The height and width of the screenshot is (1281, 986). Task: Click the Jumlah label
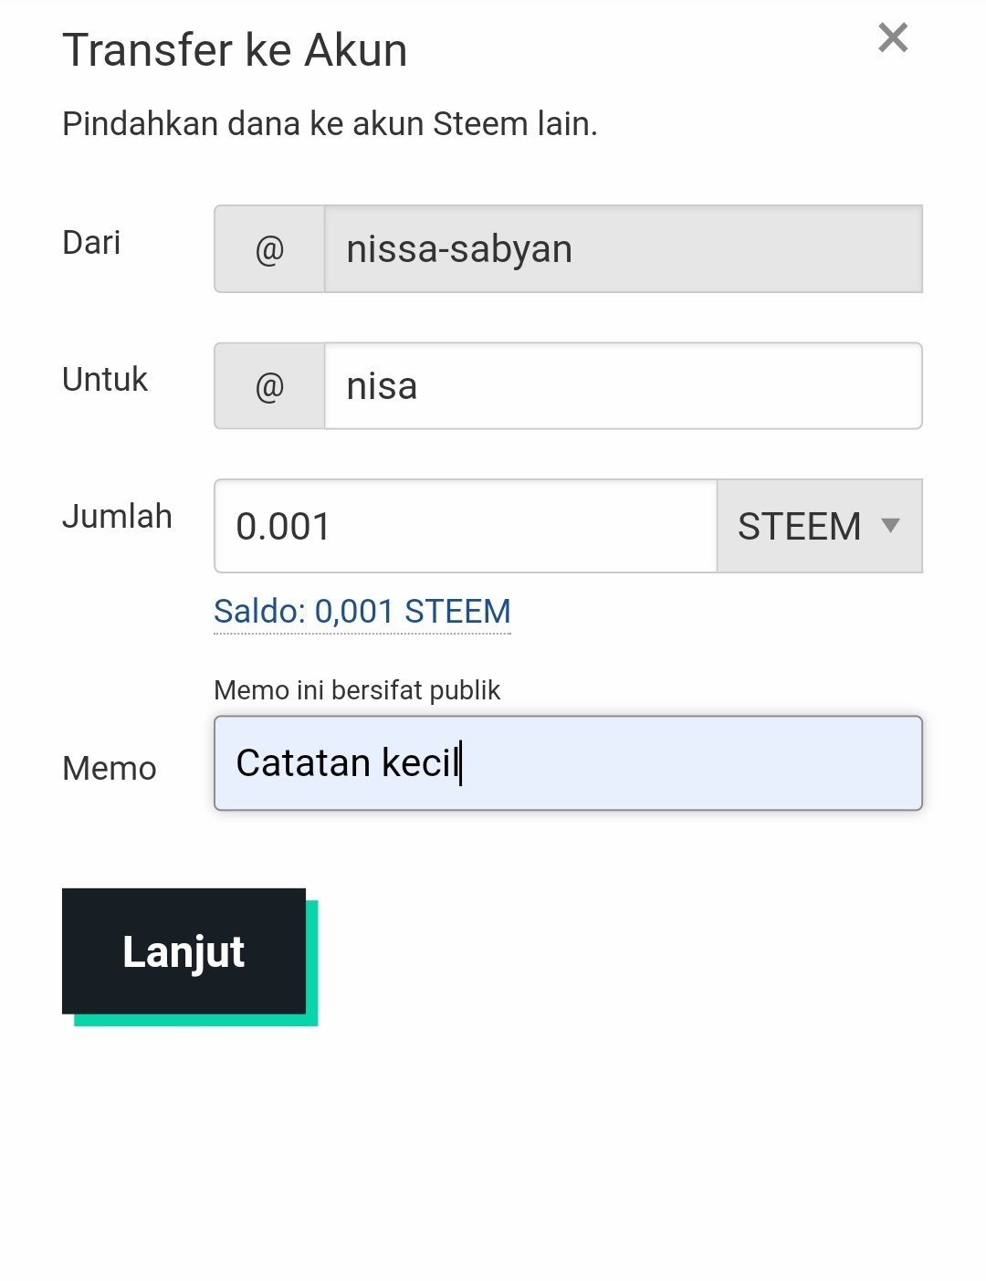[x=117, y=517]
